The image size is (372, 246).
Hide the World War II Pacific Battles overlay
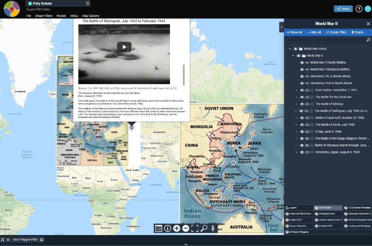(302, 63)
